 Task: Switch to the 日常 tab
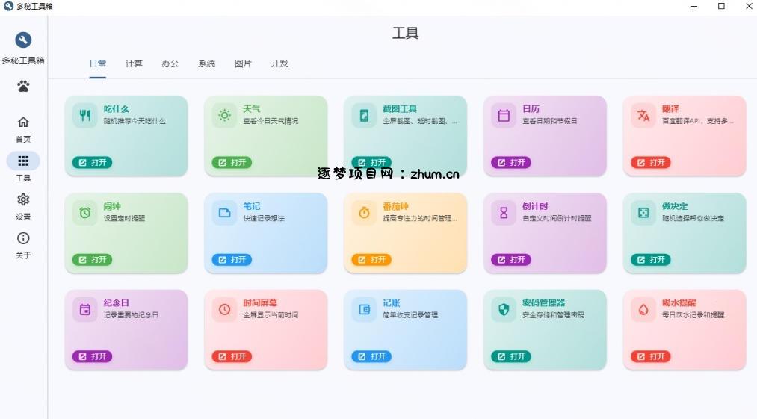98,63
